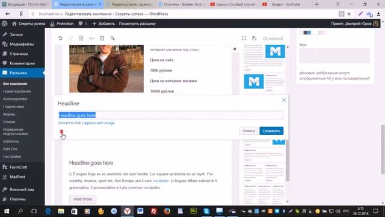Open Все кампании submenu item
385x217 pixels.
point(15,84)
